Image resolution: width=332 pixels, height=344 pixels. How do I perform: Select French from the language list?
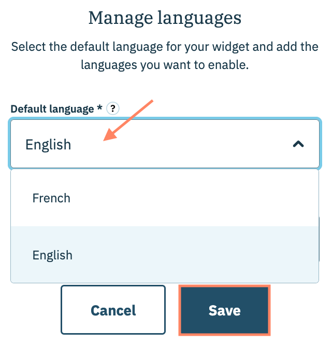(x=51, y=198)
